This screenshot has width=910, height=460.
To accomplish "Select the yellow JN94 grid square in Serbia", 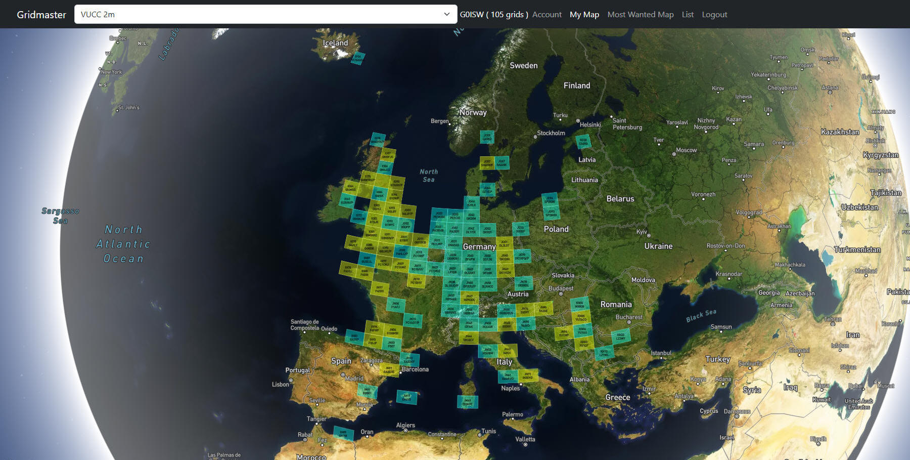I will tap(564, 333).
